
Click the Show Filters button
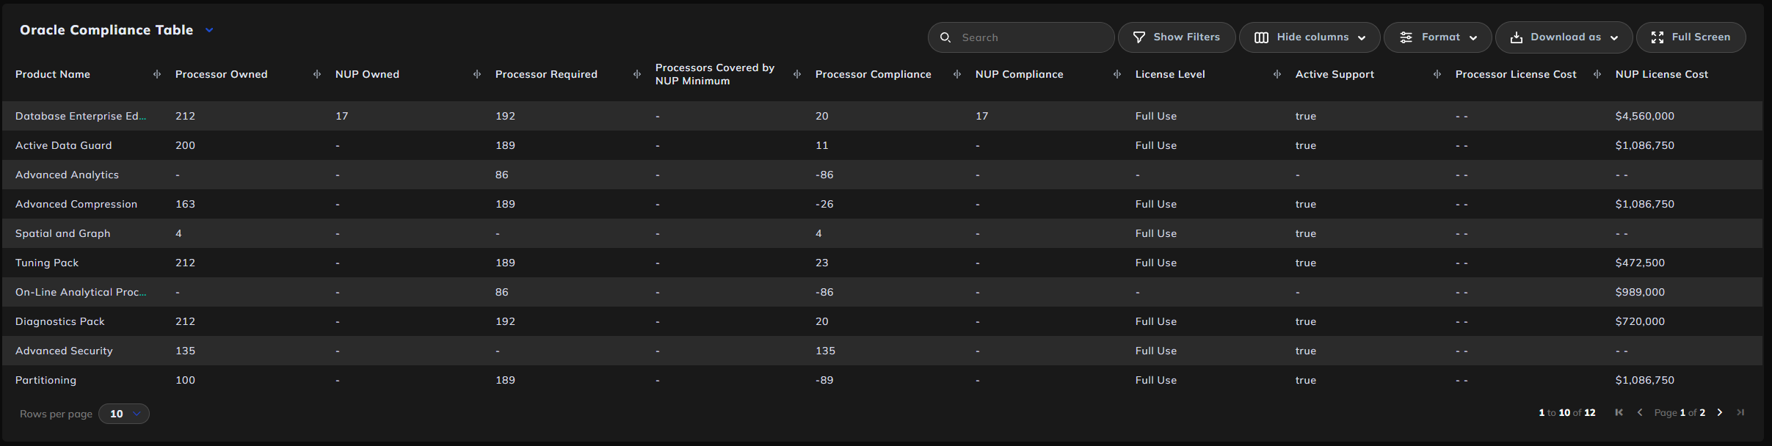[x=1177, y=37]
